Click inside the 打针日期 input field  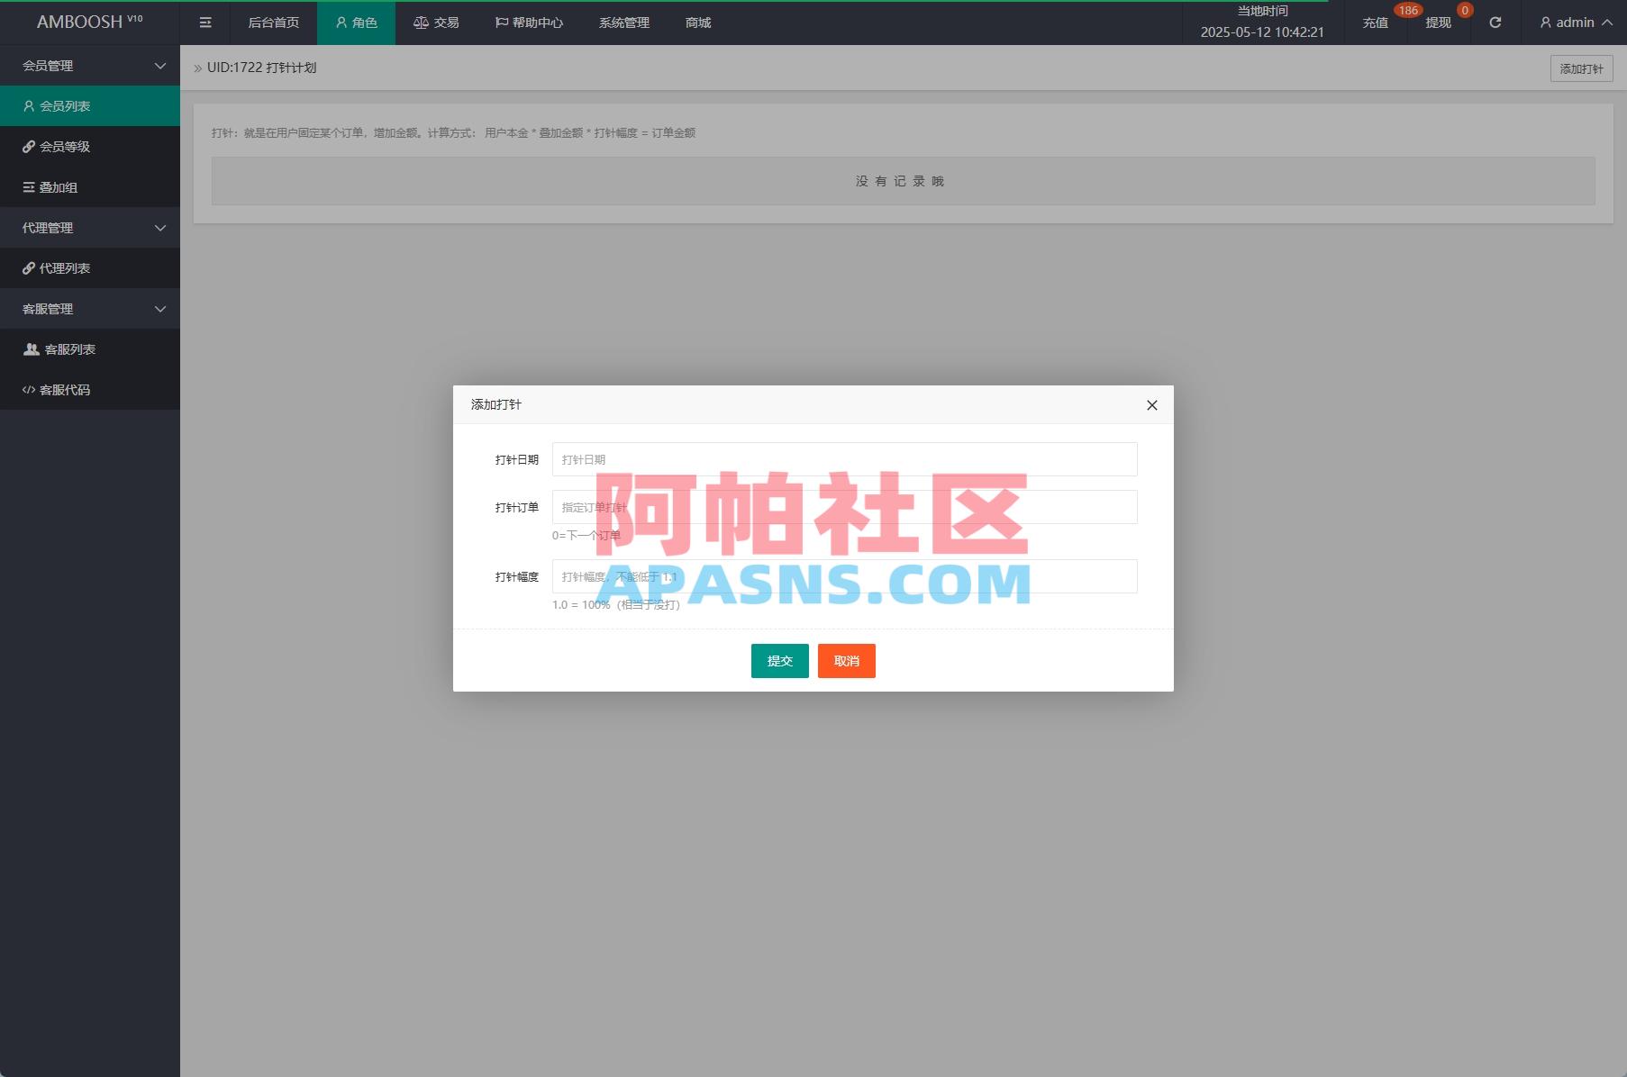click(x=843, y=458)
